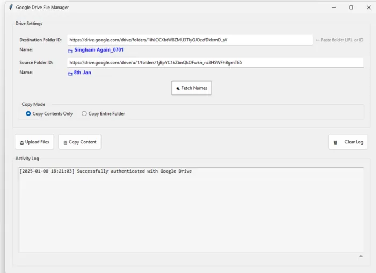The width and height of the screenshot is (376, 273).
Task: Click the trash icon on Clear Log
Action: [336, 142]
